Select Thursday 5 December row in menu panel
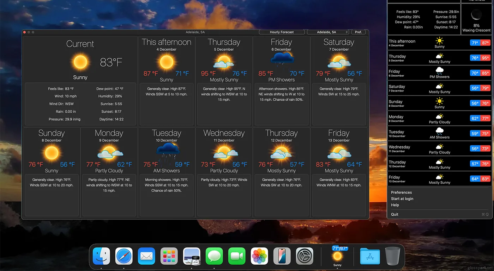494x271 pixels. click(440, 58)
